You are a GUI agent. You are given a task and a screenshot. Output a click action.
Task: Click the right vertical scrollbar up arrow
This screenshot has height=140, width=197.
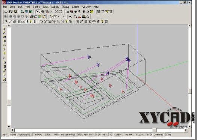pyautogui.click(x=189, y=26)
